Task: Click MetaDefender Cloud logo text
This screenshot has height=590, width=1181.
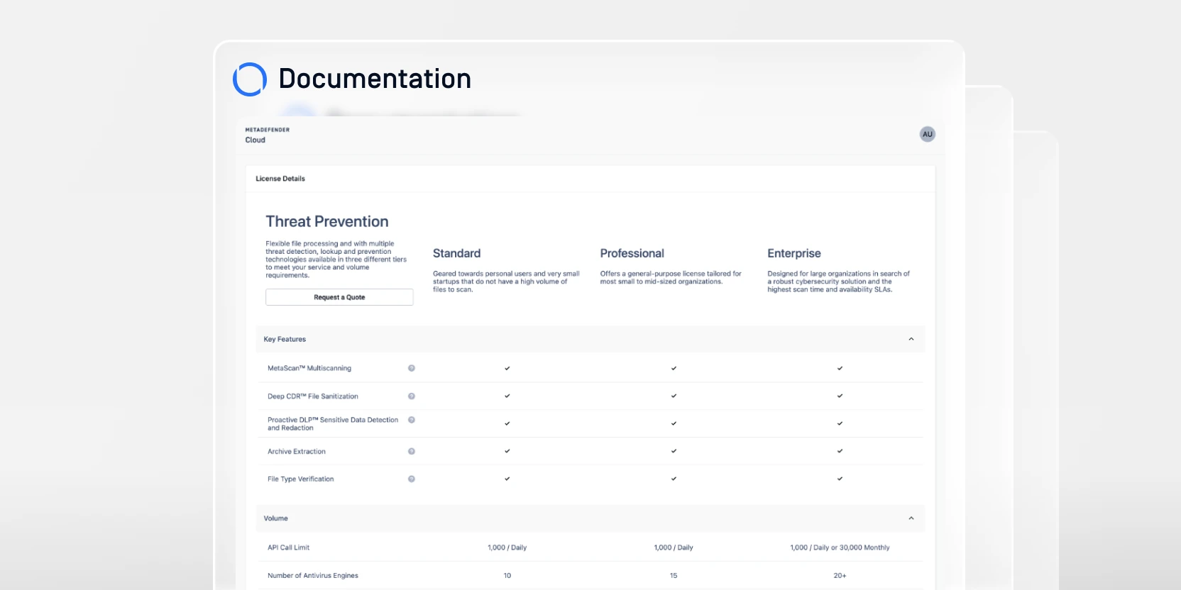Action: coord(267,135)
